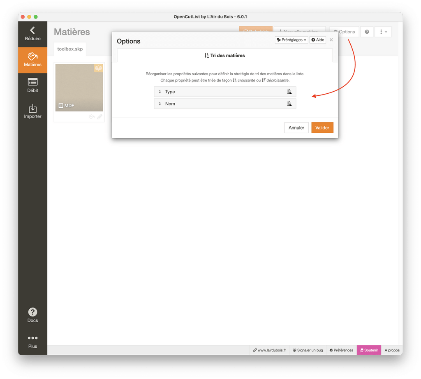Grab the Nom row reorder handle

pyautogui.click(x=160, y=104)
